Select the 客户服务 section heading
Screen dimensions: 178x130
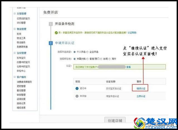point(22,77)
